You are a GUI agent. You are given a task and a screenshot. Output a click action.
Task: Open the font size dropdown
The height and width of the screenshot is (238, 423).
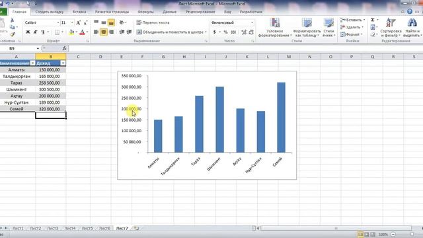[x=72, y=22]
